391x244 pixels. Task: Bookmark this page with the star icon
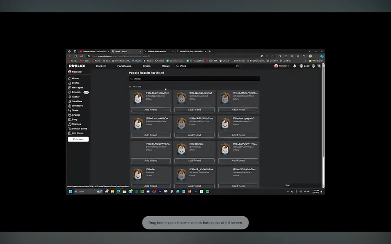tap(272, 56)
